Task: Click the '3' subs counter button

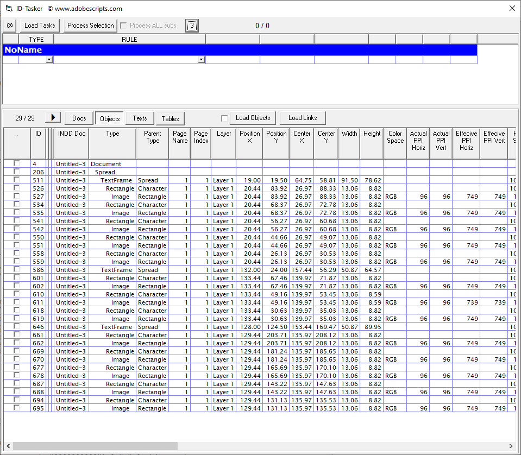Action: click(x=191, y=25)
